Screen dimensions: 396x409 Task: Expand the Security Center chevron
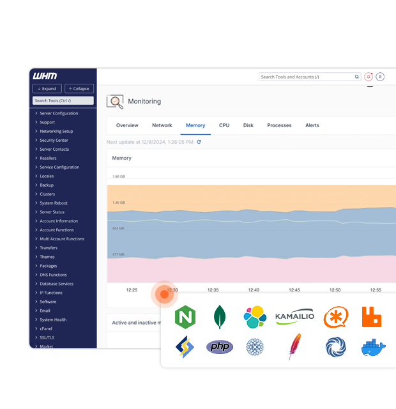[x=36, y=140]
